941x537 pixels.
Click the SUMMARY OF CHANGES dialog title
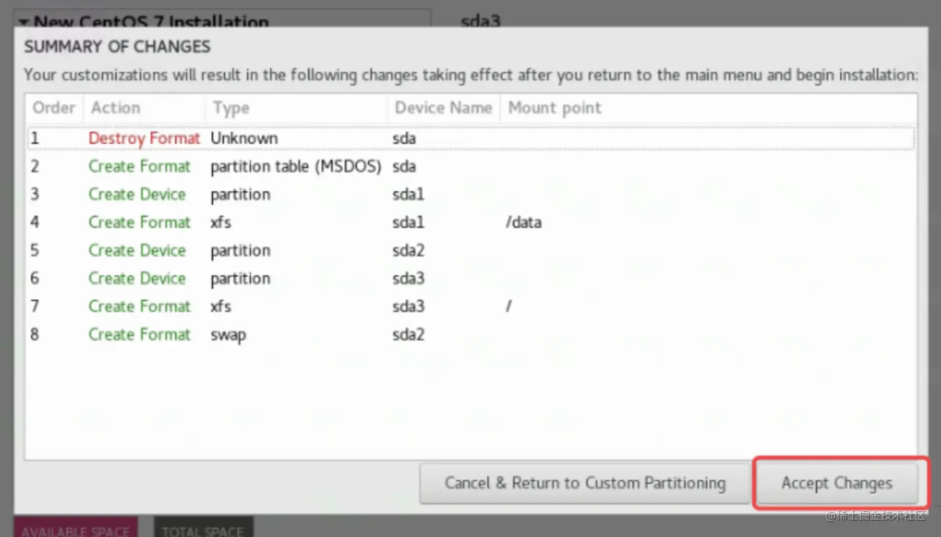[x=117, y=47]
